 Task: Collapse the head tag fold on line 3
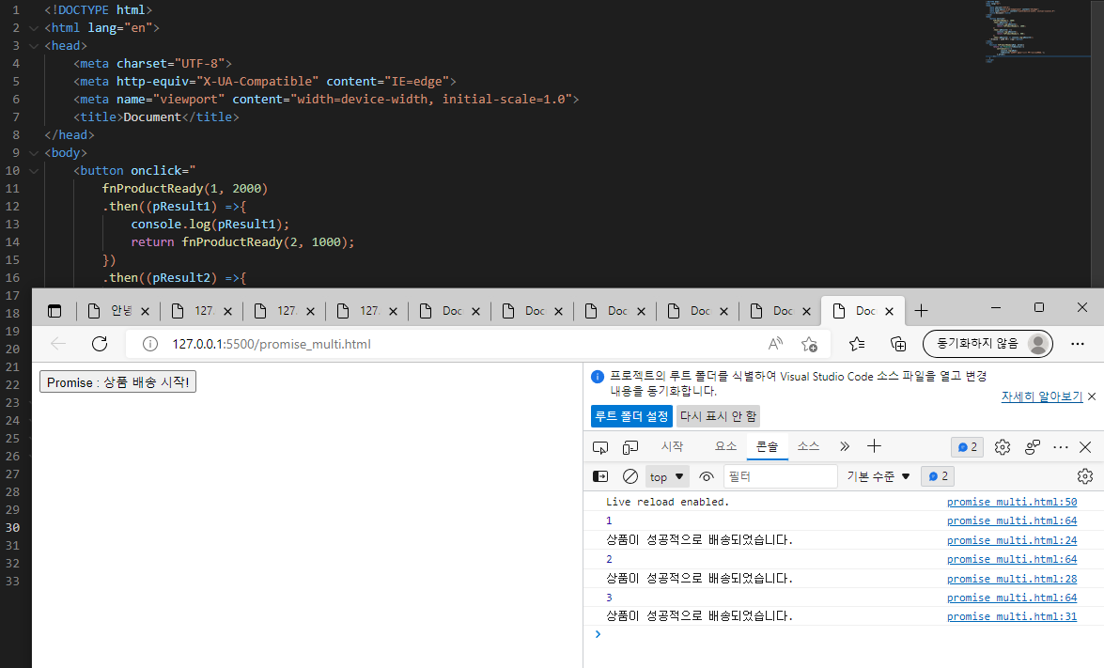tap(33, 46)
